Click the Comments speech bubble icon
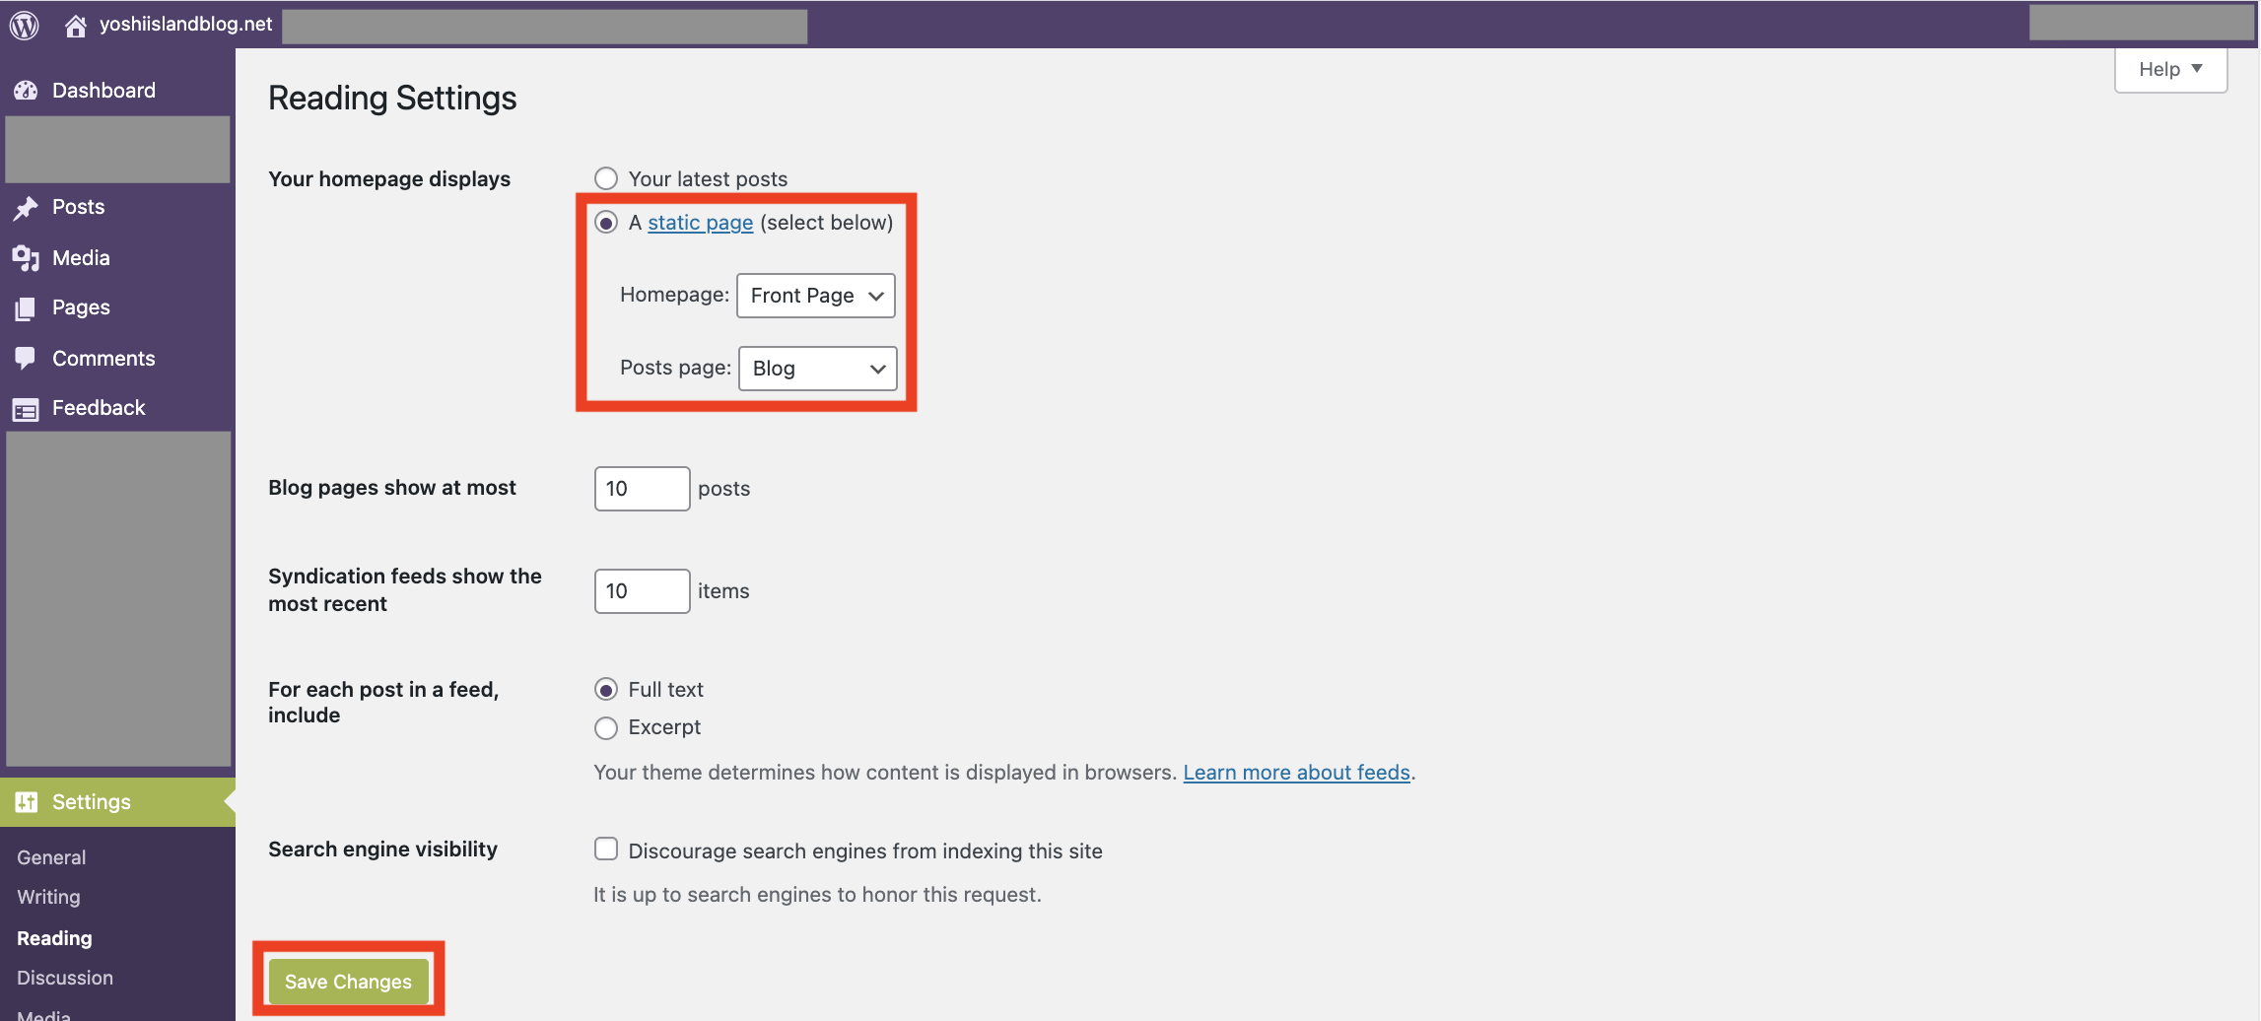The width and height of the screenshot is (2261, 1021). (26, 359)
